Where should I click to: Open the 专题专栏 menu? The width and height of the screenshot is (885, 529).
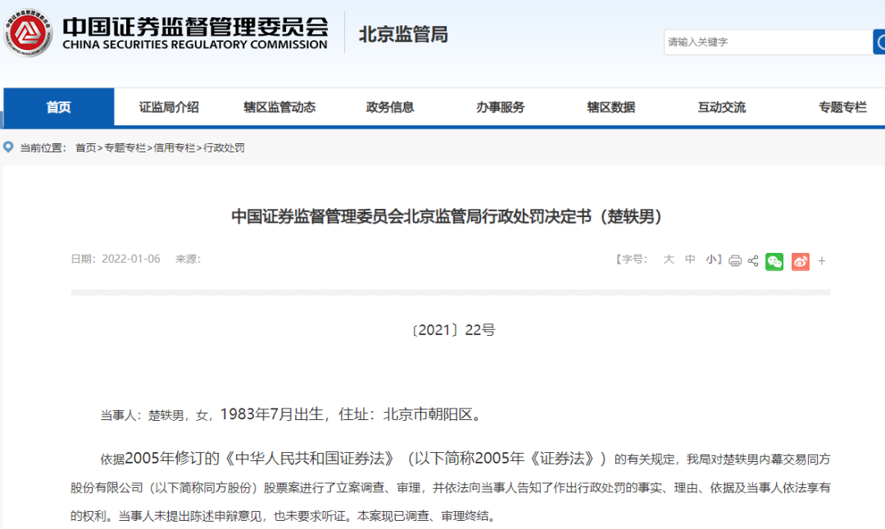click(842, 107)
